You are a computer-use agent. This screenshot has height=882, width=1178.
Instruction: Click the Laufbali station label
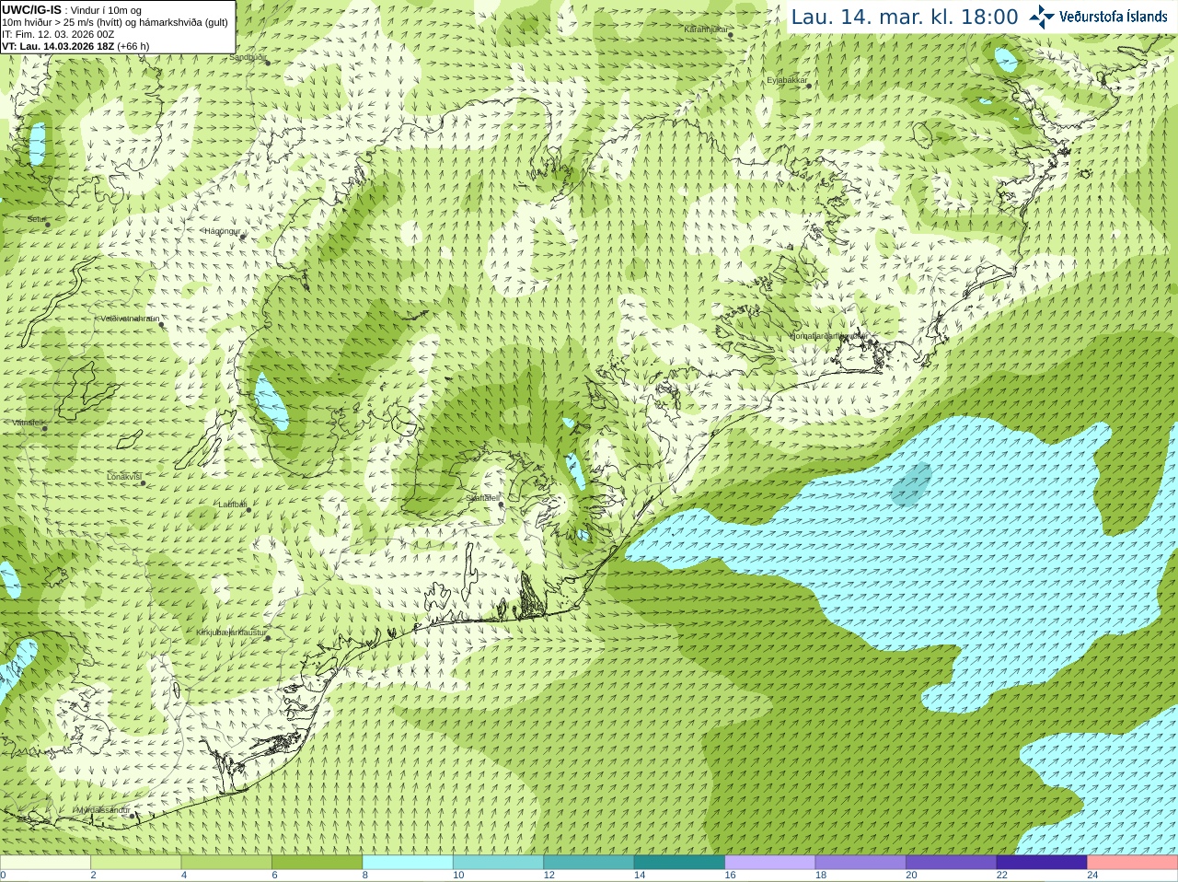point(232,505)
